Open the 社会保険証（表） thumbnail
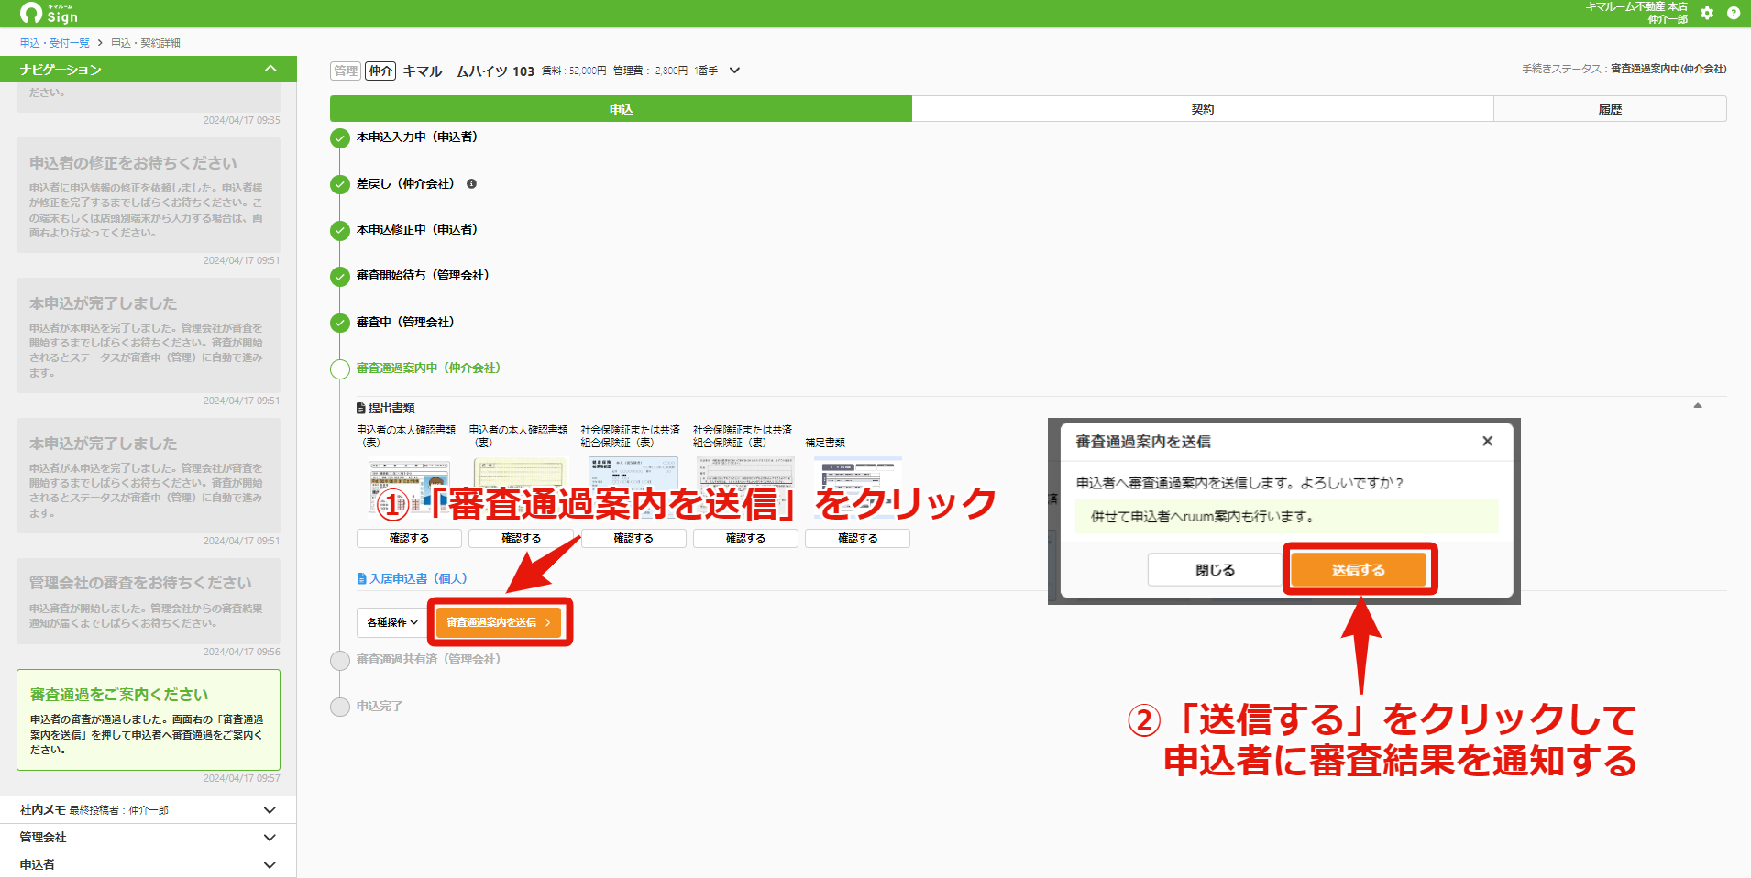 click(x=633, y=486)
